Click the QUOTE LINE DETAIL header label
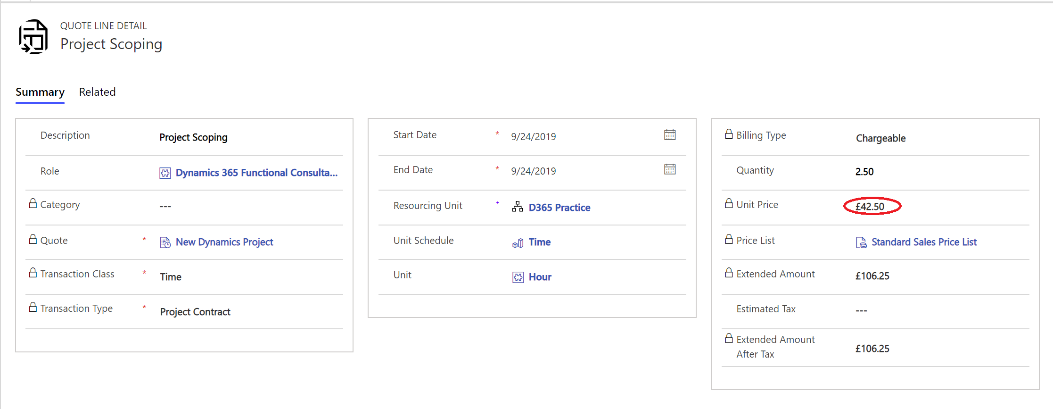Screen dimensions: 1053x409 pyautogui.click(x=104, y=26)
